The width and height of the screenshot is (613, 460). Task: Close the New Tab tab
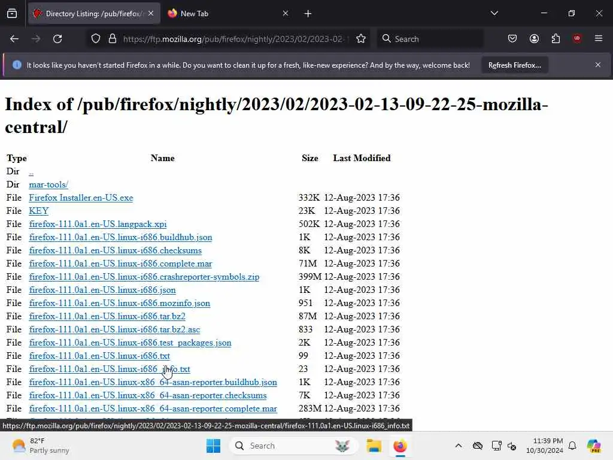(x=286, y=14)
